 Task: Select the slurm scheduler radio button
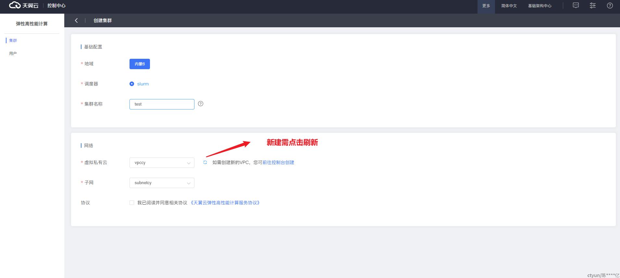(x=132, y=84)
